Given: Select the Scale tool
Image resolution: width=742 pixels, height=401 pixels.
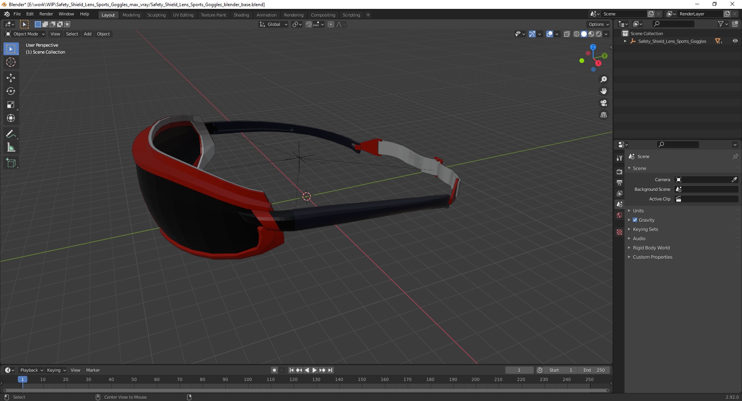Looking at the screenshot, I should (x=11, y=105).
